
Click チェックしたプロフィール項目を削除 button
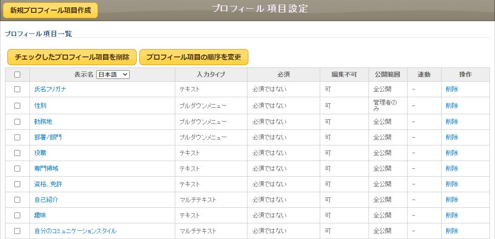72,57
